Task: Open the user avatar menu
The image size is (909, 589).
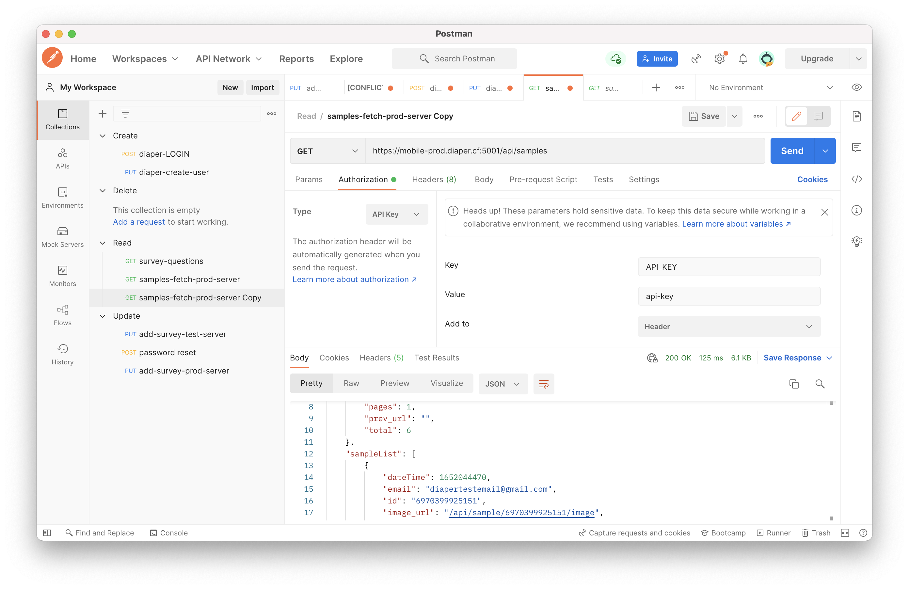Action: tap(767, 59)
